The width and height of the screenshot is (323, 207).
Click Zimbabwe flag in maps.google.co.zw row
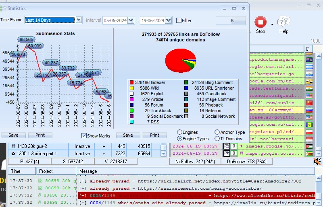(309, 154)
